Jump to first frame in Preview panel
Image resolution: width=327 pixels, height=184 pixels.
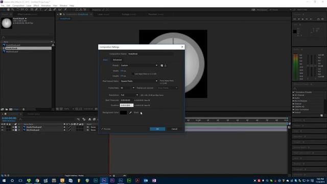coord(295,19)
